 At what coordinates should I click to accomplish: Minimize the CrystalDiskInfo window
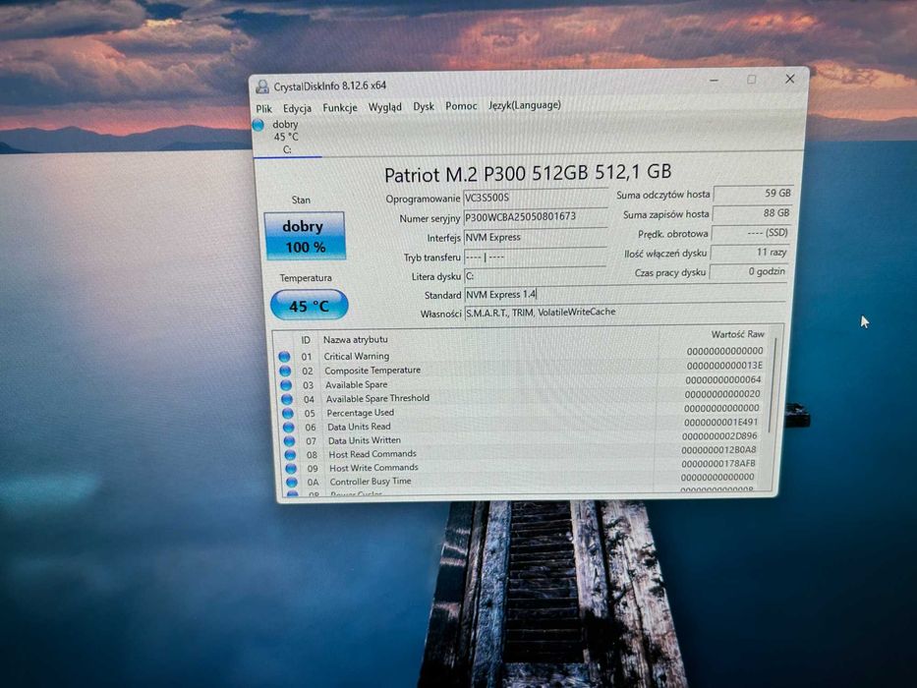coord(714,81)
